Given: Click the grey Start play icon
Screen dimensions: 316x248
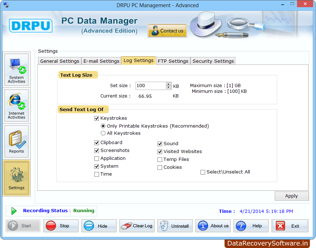Looking at the screenshot, I should click(x=13, y=226).
